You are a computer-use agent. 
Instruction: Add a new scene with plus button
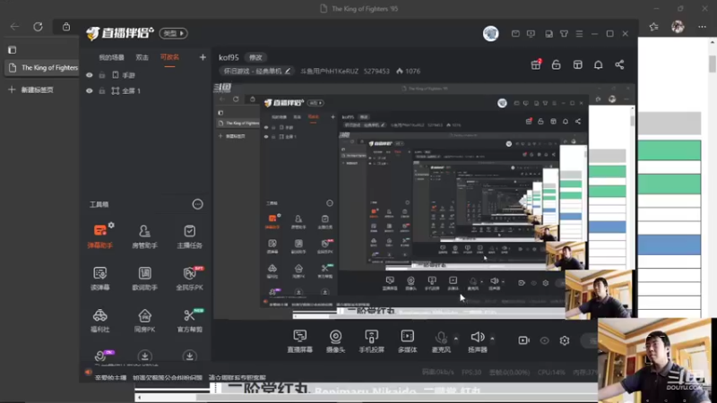pyautogui.click(x=203, y=57)
